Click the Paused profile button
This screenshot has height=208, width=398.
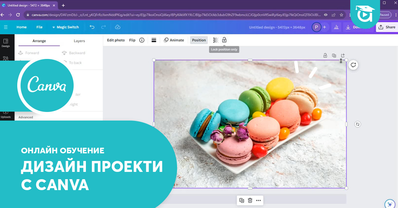pyautogui.click(x=385, y=15)
